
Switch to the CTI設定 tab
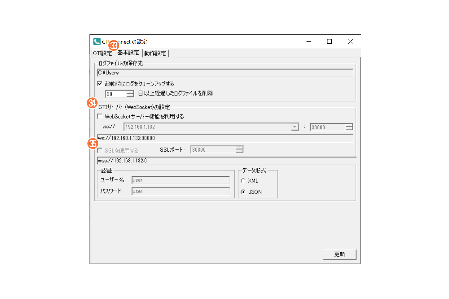tap(102, 53)
